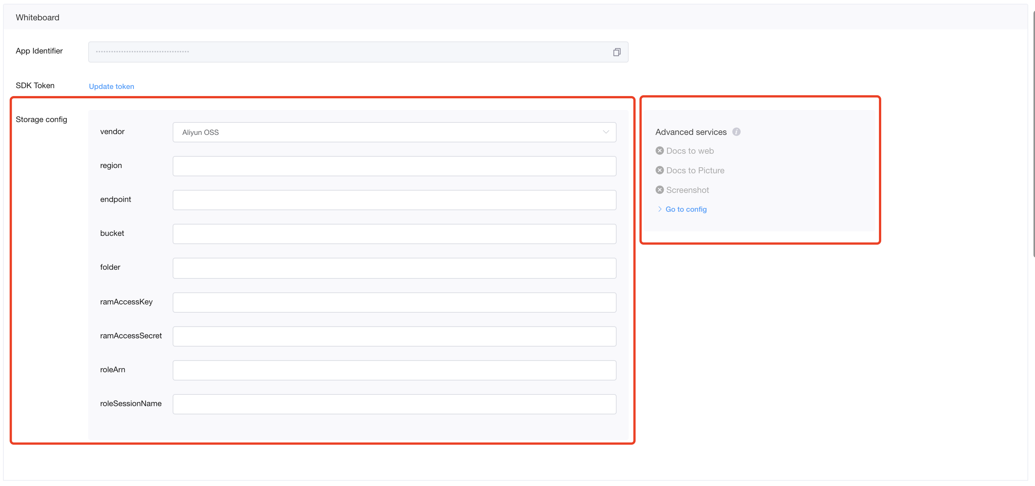
Task: Click the Screenshot service text
Action: coord(687,190)
